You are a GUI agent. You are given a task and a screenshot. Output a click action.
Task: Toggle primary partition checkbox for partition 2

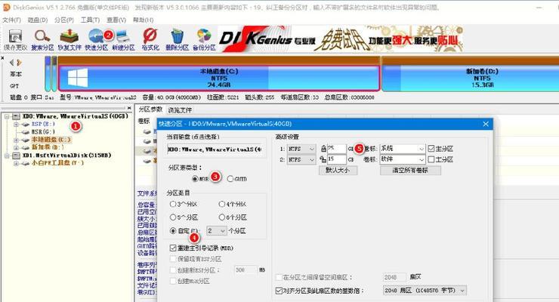(431, 159)
